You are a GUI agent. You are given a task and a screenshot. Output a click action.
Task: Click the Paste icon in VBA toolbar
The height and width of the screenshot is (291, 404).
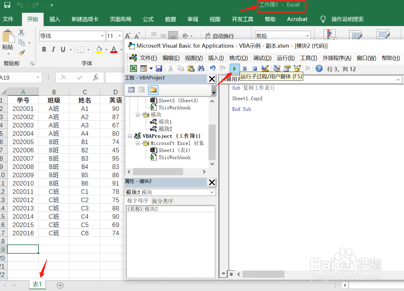point(191,69)
